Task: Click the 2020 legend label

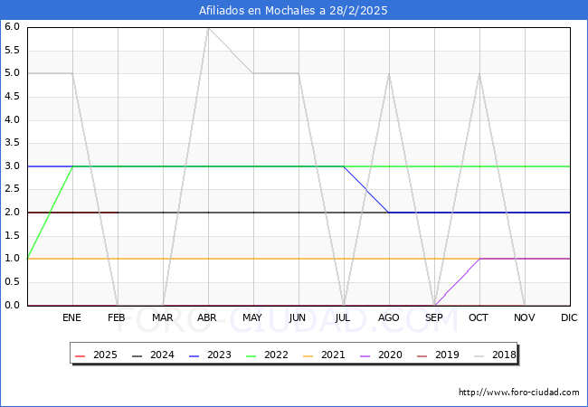Action: click(x=390, y=355)
